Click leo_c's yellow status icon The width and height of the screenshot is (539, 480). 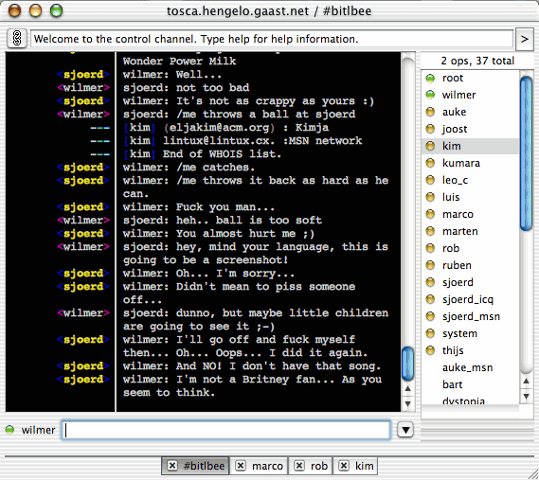click(x=430, y=180)
